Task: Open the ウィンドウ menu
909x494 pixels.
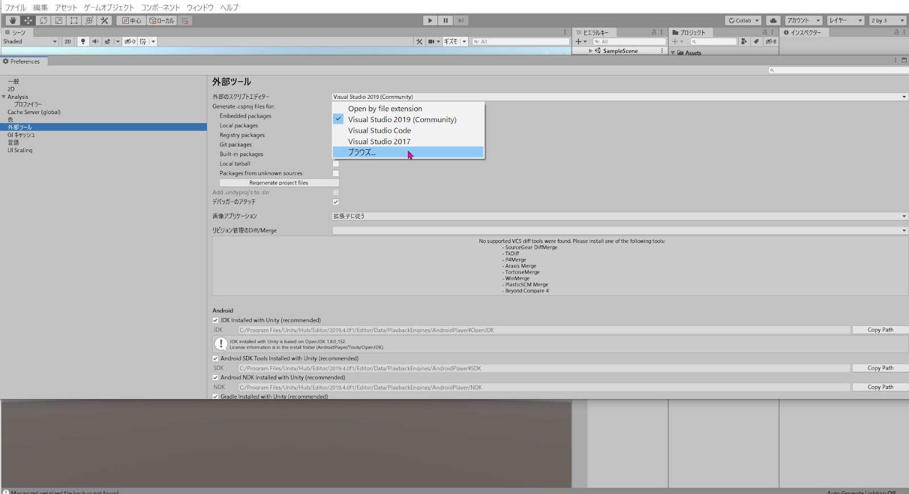Action: pos(200,7)
